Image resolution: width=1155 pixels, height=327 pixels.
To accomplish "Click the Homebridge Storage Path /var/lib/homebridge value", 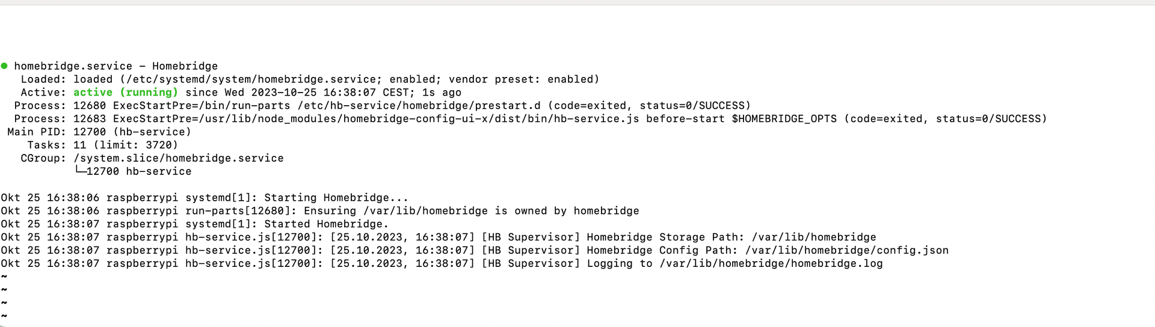I will 813,237.
